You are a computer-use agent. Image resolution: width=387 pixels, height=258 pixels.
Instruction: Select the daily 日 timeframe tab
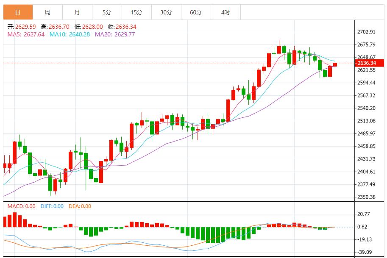click(x=18, y=12)
